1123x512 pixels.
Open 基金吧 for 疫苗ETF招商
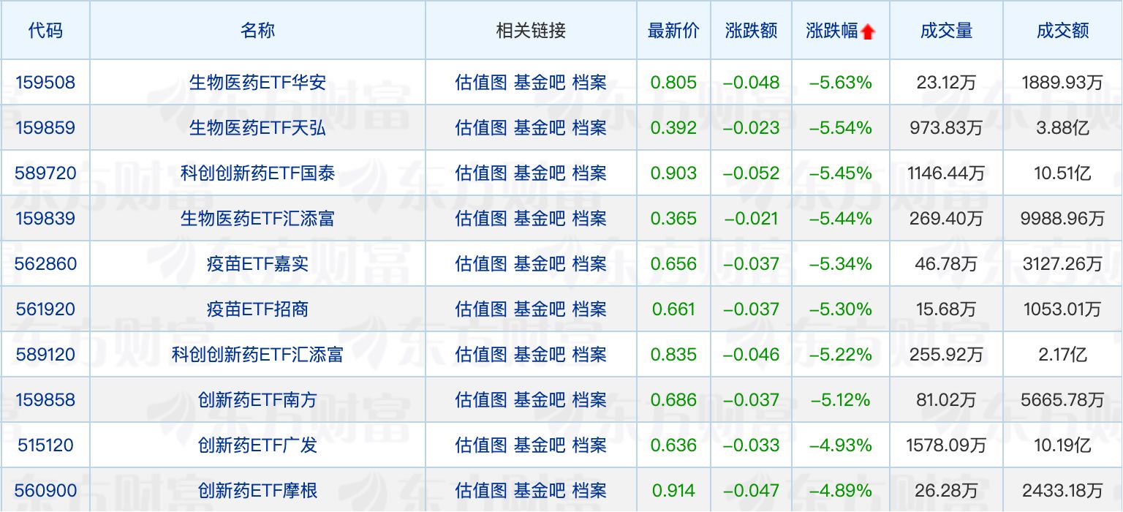pyautogui.click(x=540, y=309)
